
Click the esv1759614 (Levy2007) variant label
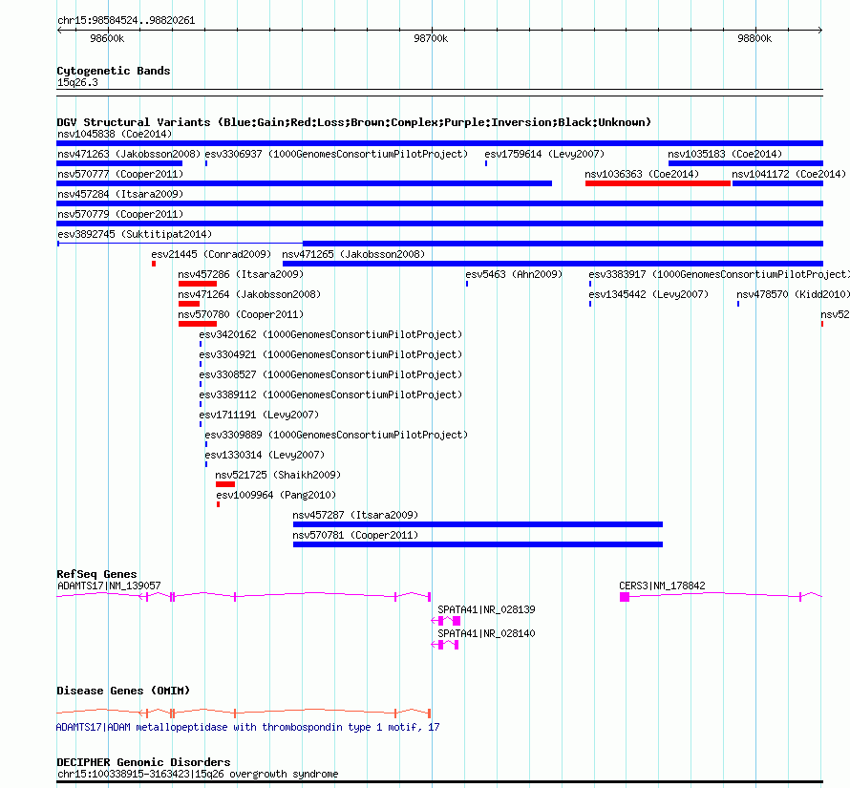(544, 154)
